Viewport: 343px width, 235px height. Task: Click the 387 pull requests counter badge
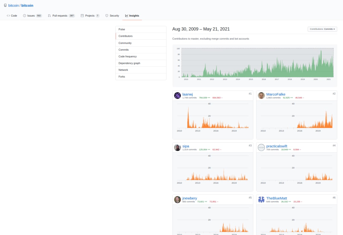coord(72,16)
